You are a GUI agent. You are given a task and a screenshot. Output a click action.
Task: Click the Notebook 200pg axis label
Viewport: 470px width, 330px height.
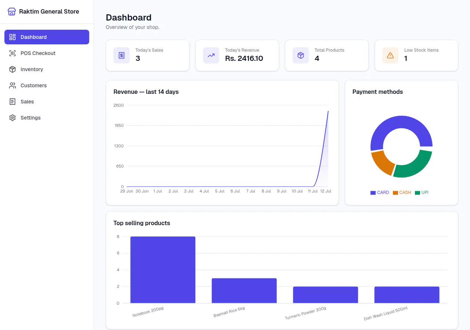click(148, 312)
